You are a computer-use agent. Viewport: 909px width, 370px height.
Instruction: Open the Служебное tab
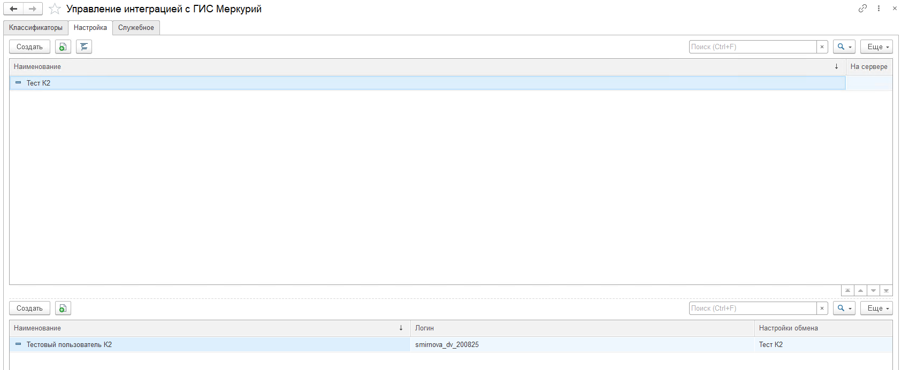tap(136, 28)
